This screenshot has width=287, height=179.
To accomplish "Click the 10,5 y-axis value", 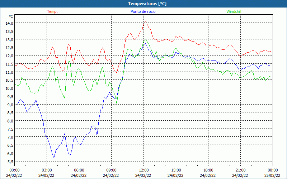I will point(9,80).
